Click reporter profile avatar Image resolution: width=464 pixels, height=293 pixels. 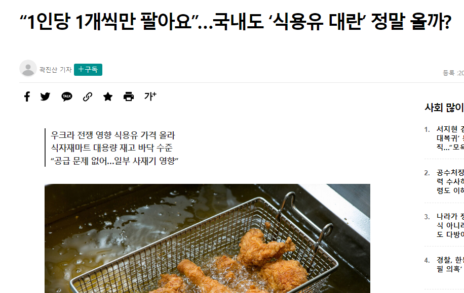pyautogui.click(x=28, y=69)
